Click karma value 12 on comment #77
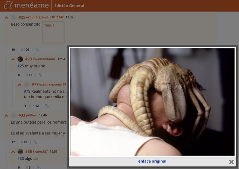 [37, 106]
